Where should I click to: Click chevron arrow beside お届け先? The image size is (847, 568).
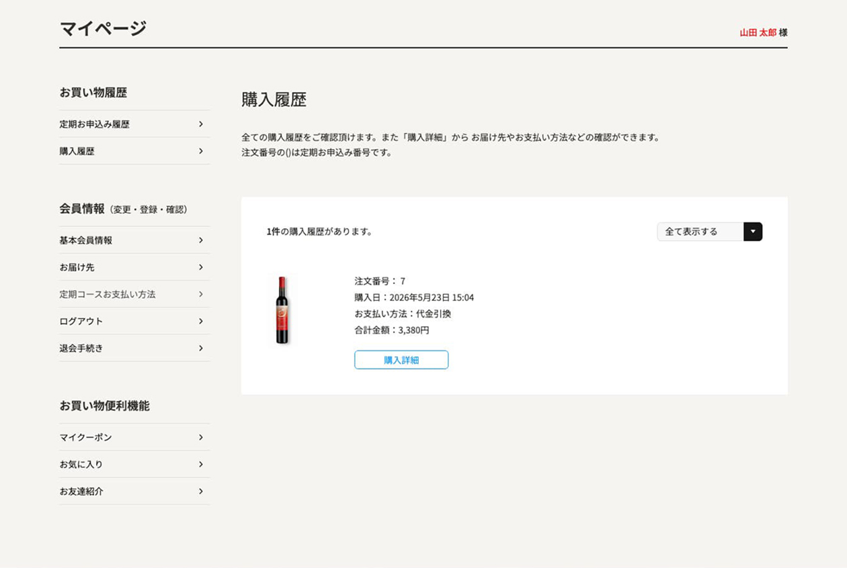[x=200, y=267]
